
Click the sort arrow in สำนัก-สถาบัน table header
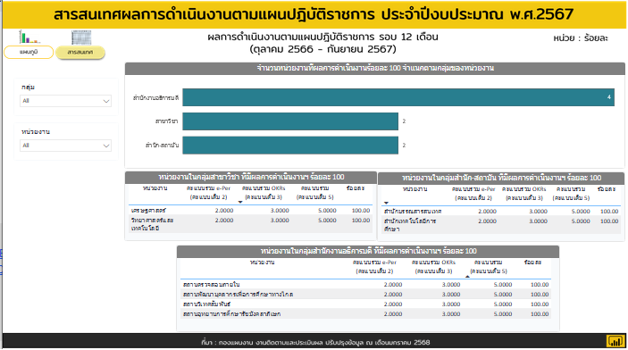[386, 203]
